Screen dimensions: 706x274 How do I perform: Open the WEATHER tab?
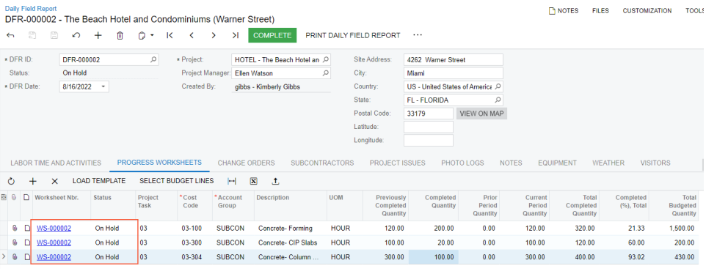(x=608, y=163)
